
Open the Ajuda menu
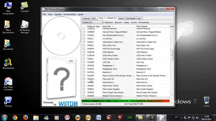click(80, 14)
